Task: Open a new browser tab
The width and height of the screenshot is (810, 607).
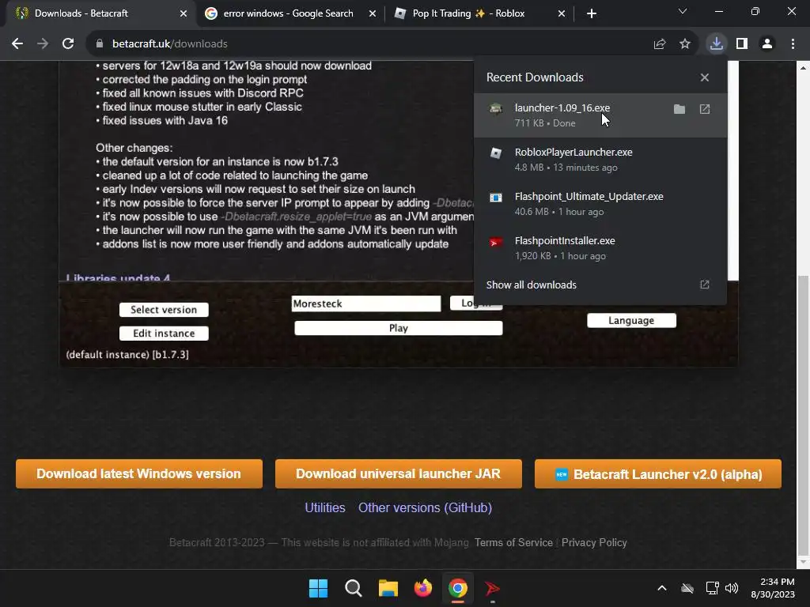Action: pyautogui.click(x=592, y=13)
